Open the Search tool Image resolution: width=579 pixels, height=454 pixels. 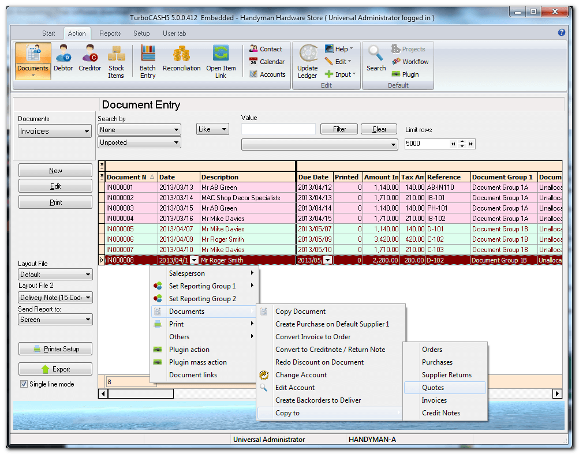tap(375, 60)
